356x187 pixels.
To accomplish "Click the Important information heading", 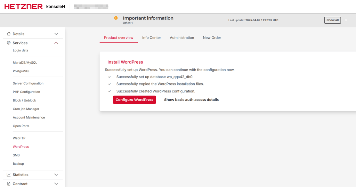I will 148,18.
